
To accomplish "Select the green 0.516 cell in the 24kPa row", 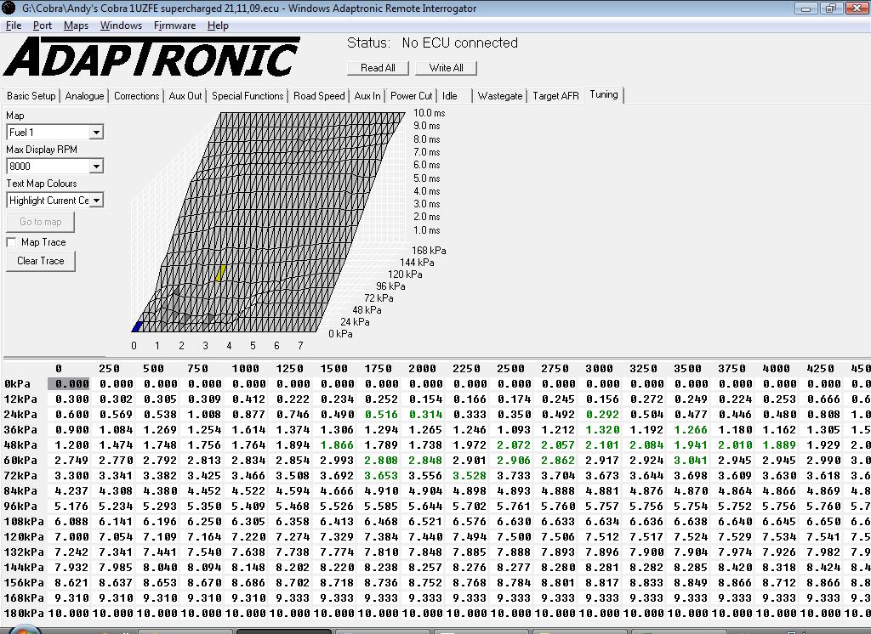I will click(x=381, y=415).
